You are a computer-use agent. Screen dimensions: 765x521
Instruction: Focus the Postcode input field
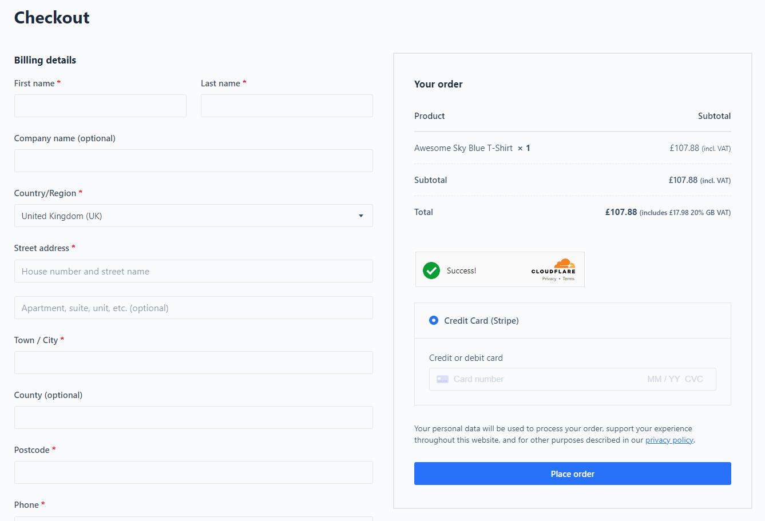(x=193, y=472)
